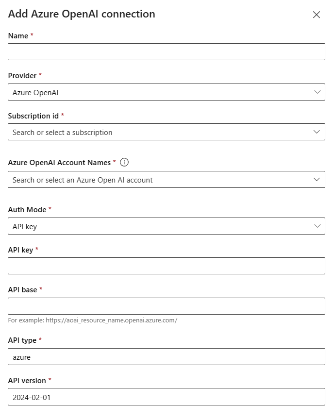Select the API type field containing azure
This screenshot has width=334, height=420.
tap(167, 357)
